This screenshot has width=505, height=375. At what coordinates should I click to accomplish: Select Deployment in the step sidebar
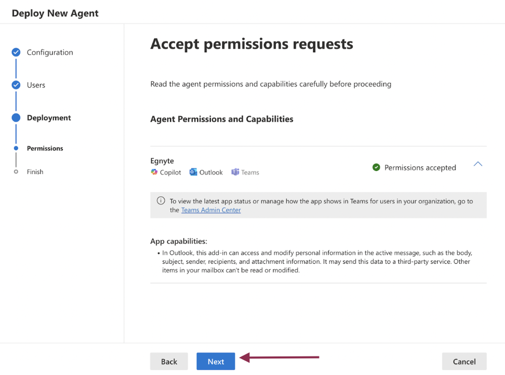coord(49,117)
